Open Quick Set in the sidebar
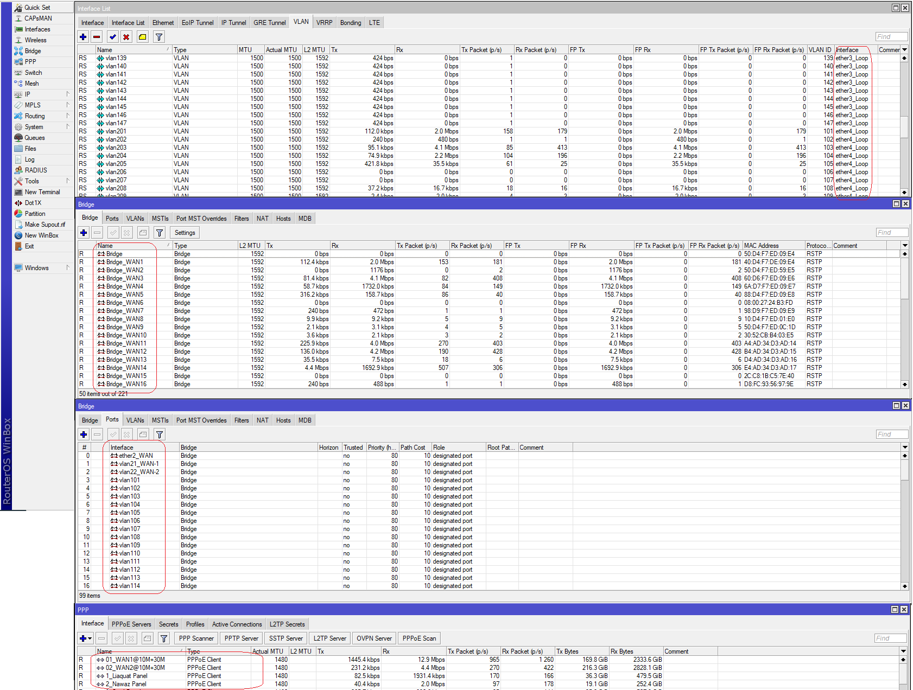The width and height of the screenshot is (913, 690). coord(36,7)
